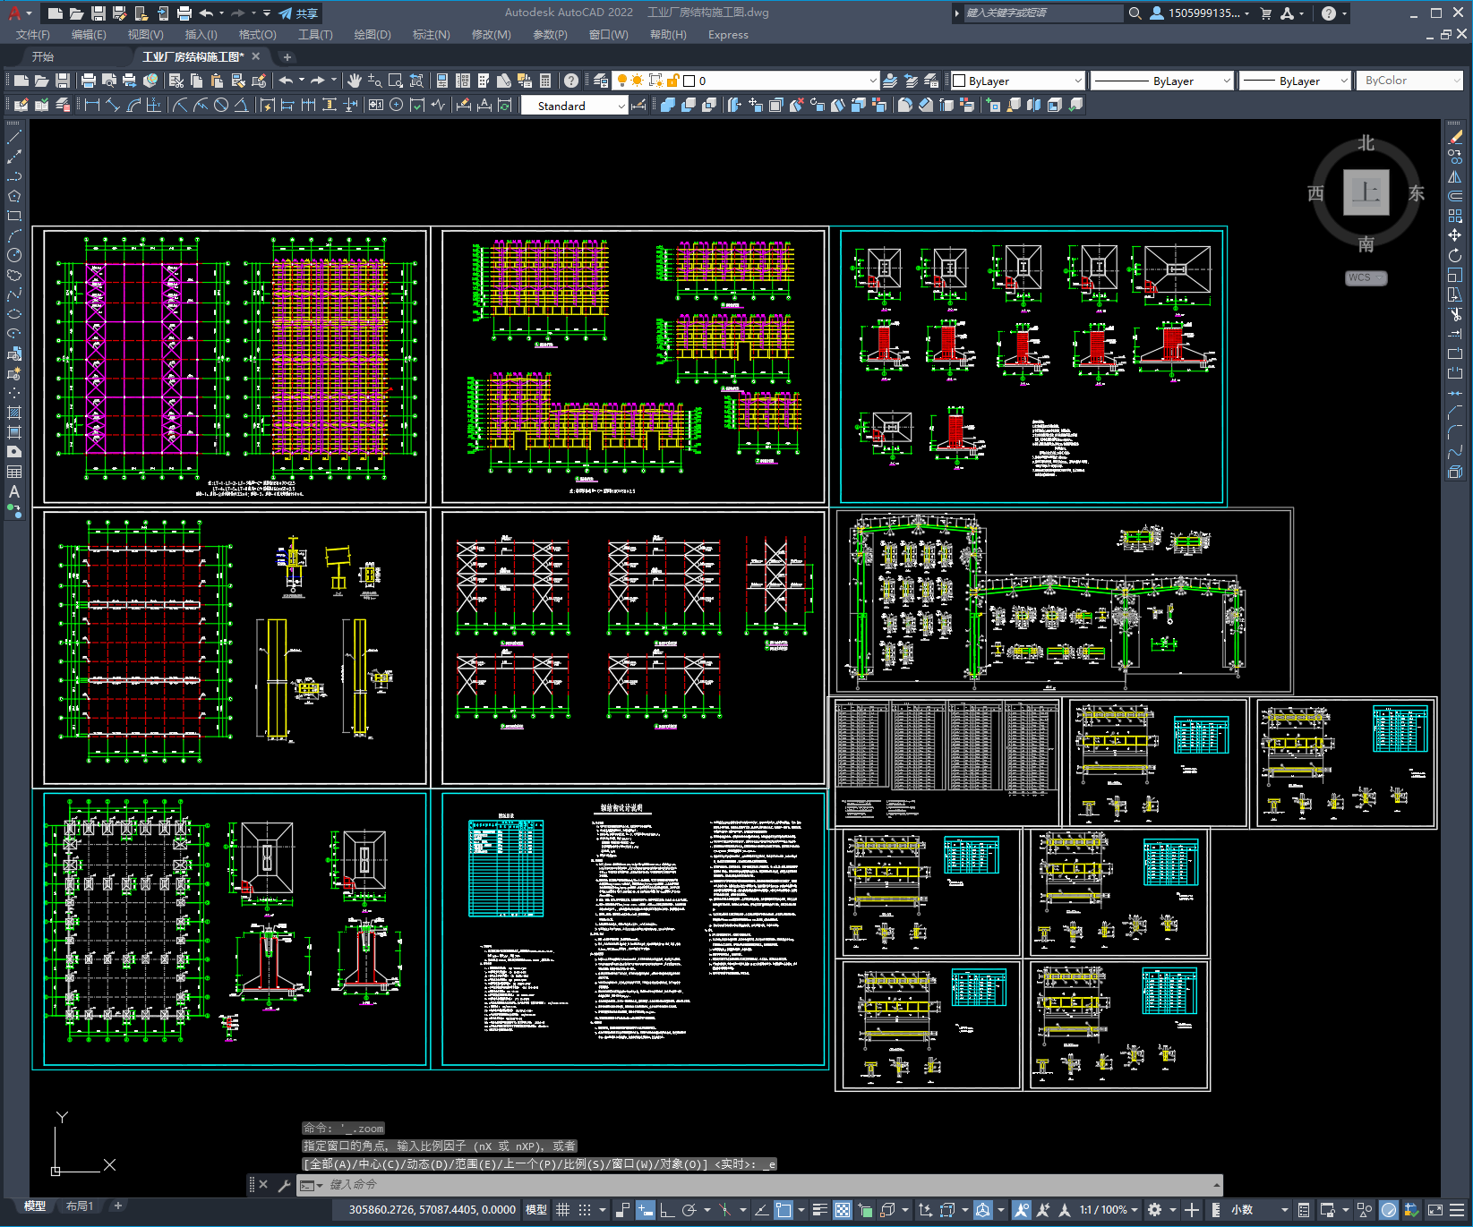The width and height of the screenshot is (1473, 1227).
Task: Toggle polar tracking in status bar
Action: 689,1210
